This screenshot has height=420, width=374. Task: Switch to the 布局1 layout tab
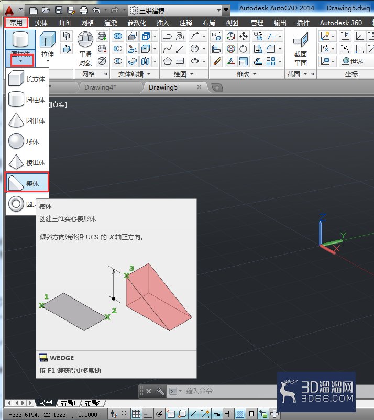point(68,403)
